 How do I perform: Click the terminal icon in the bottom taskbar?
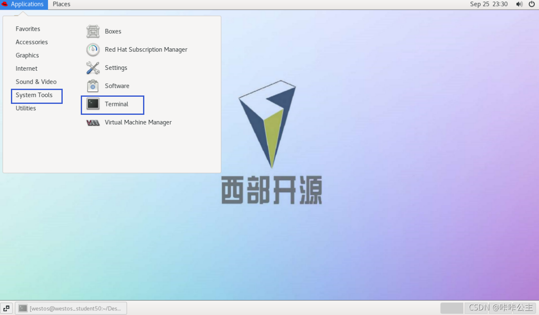23,308
